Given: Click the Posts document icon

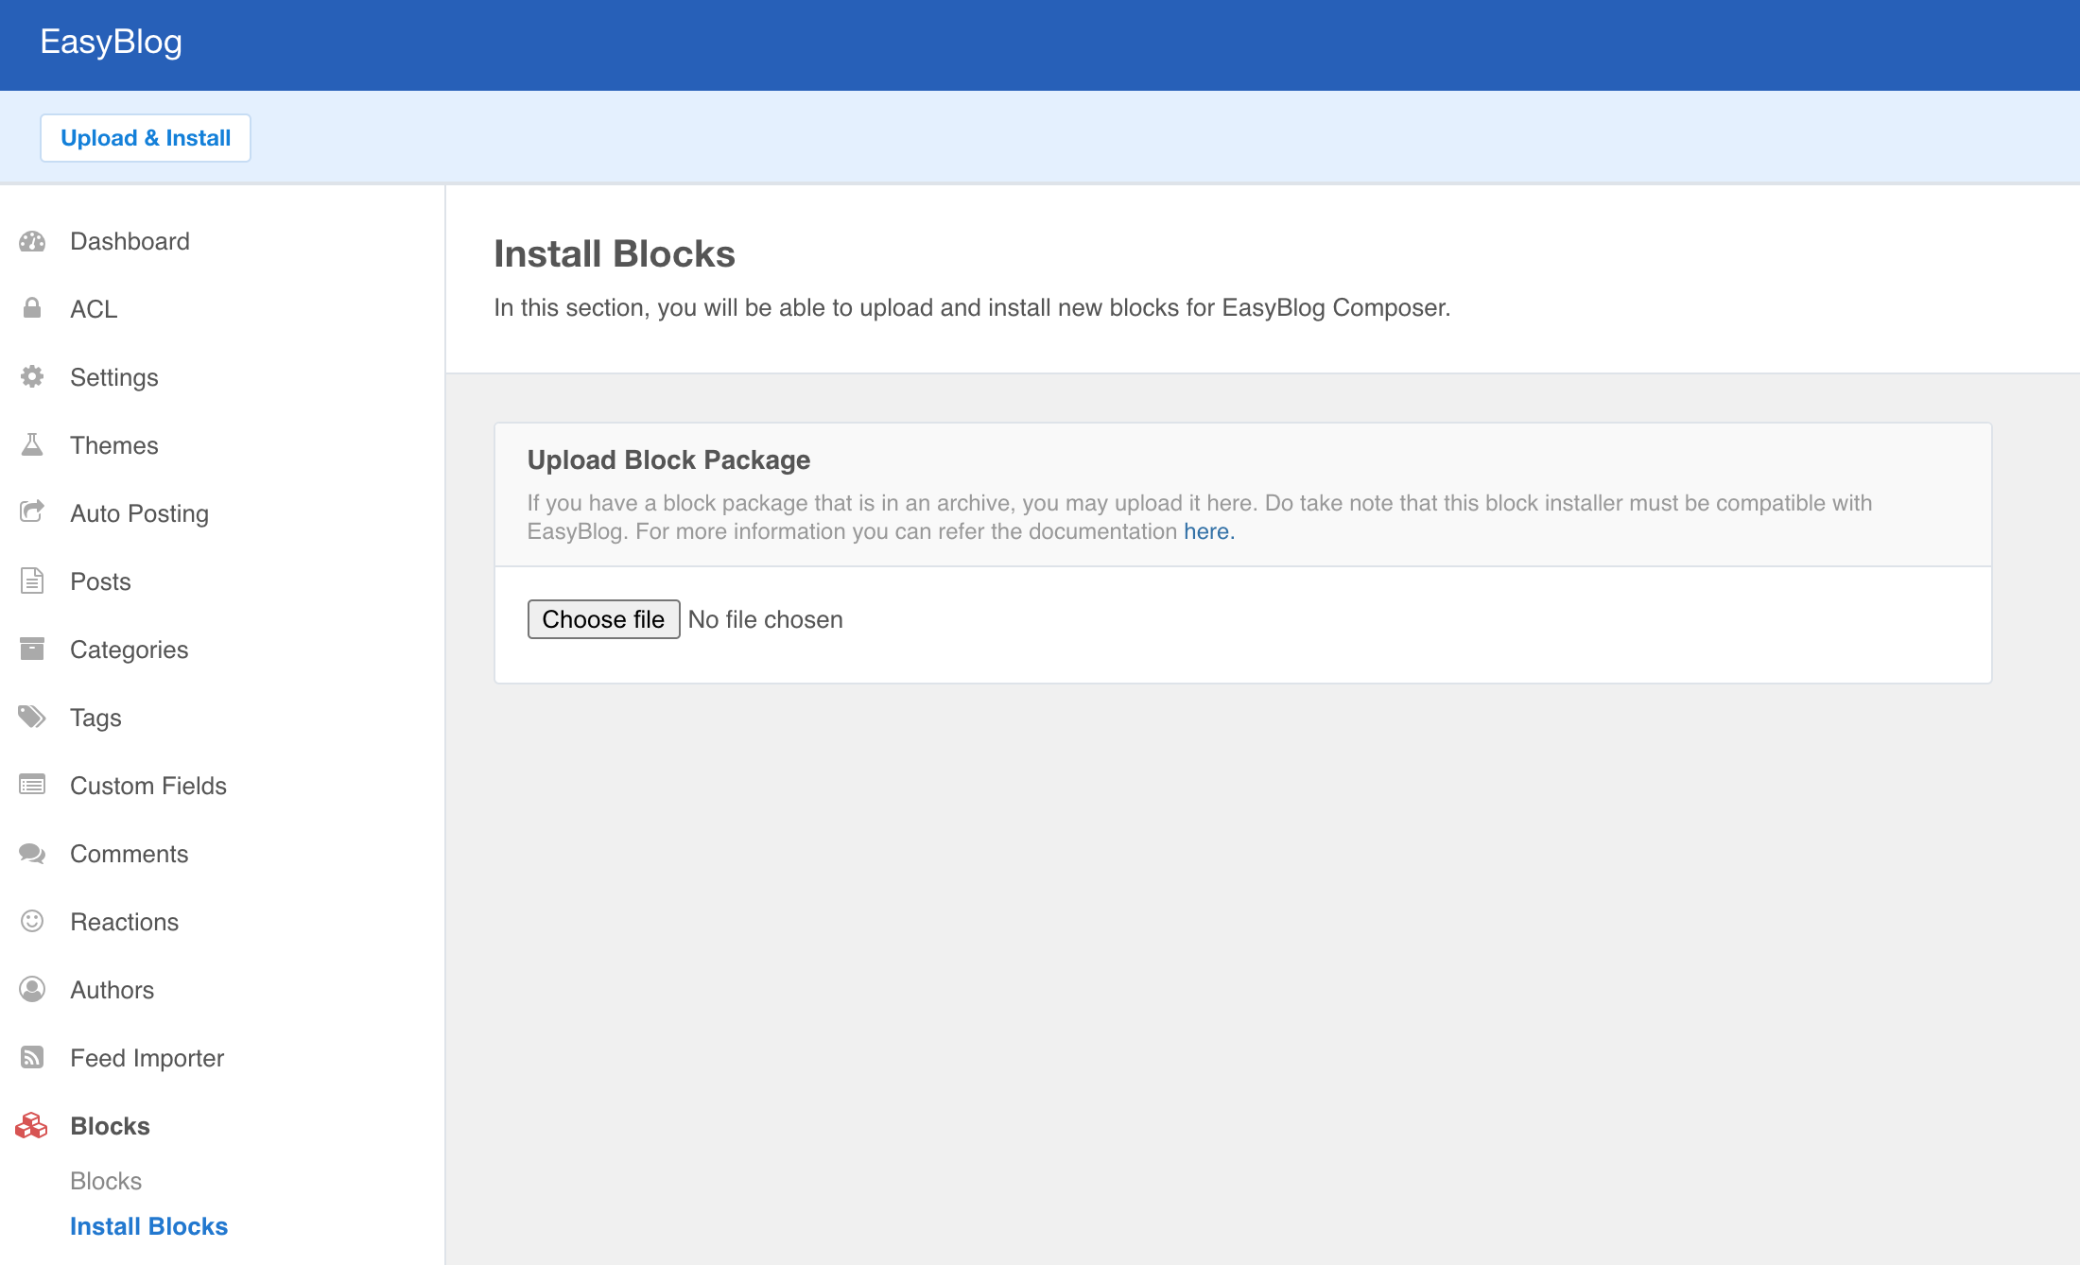Looking at the screenshot, I should pyautogui.click(x=32, y=581).
